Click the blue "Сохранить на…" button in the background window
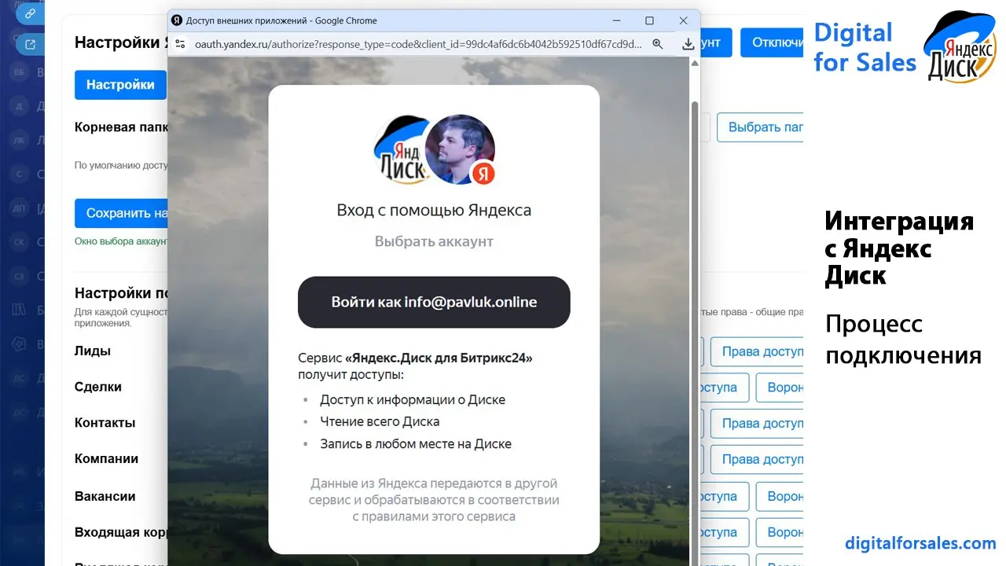 pyautogui.click(x=121, y=213)
